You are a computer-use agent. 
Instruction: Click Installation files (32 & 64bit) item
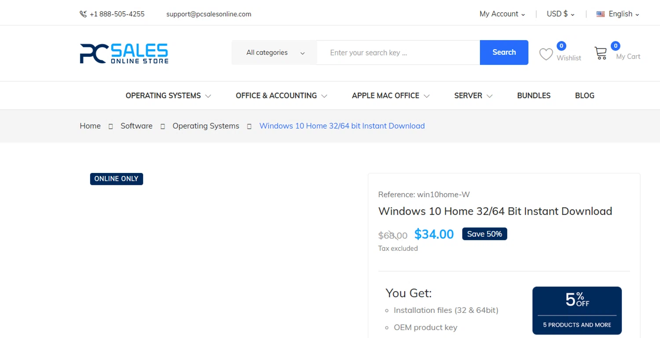pyautogui.click(x=446, y=310)
